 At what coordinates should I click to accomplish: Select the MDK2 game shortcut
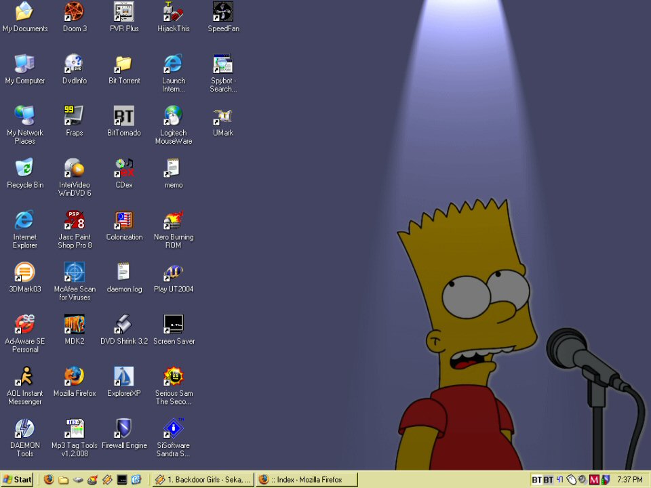[75, 329]
